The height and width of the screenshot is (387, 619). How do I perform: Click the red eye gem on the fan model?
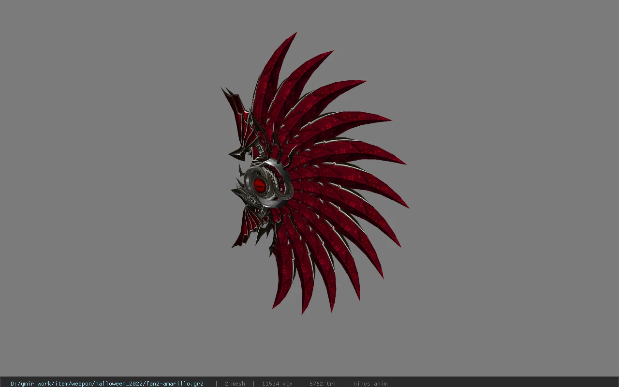[260, 185]
